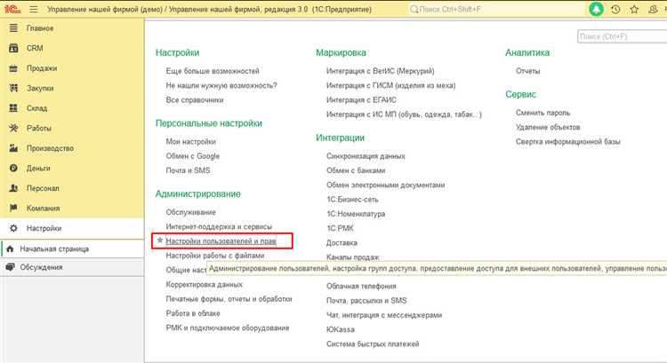Open Почта и SMS under Персональные настройки

pyautogui.click(x=188, y=170)
